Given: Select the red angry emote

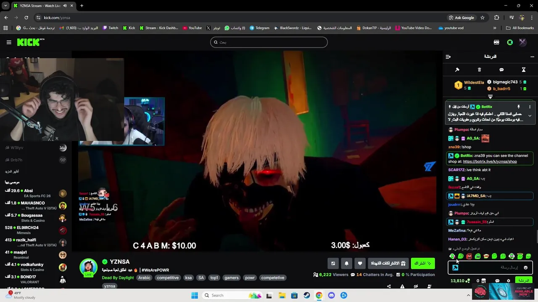Looking at the screenshot, I should point(469,256).
